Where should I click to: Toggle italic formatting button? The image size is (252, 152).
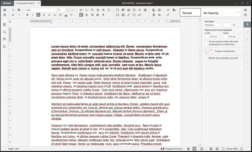33,15
